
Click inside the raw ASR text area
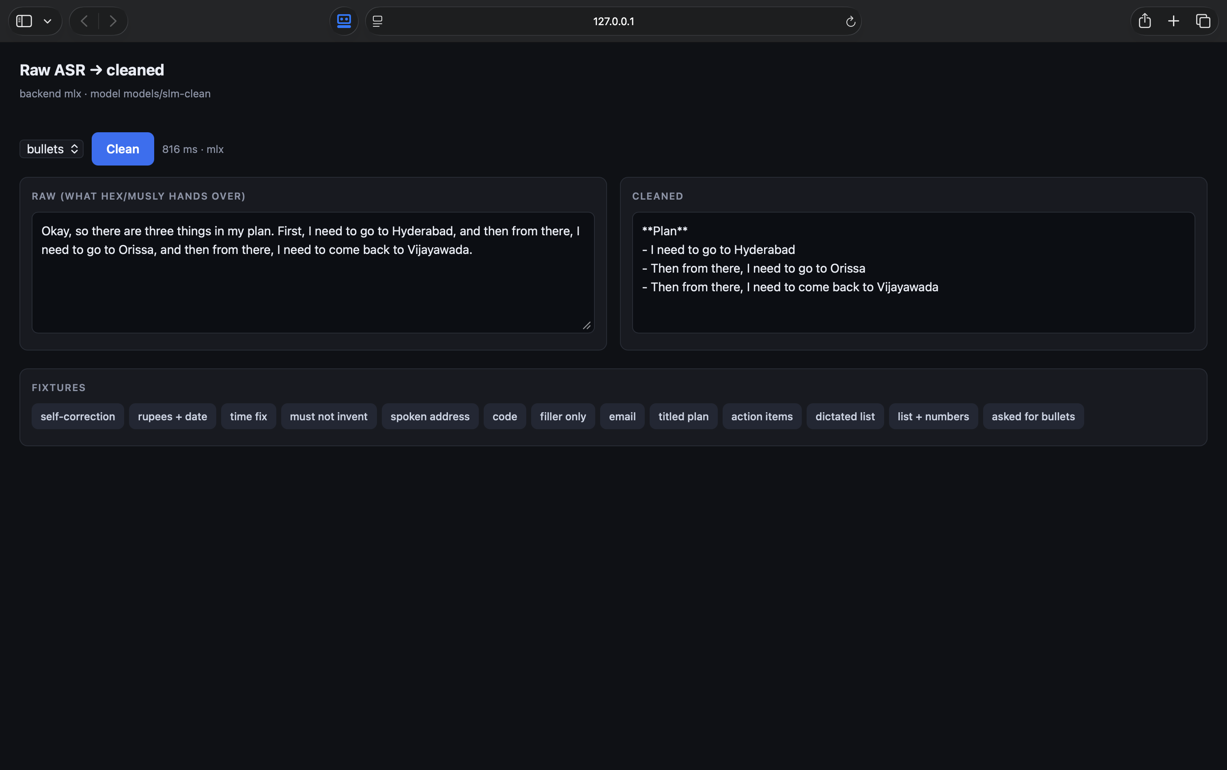[x=313, y=273]
